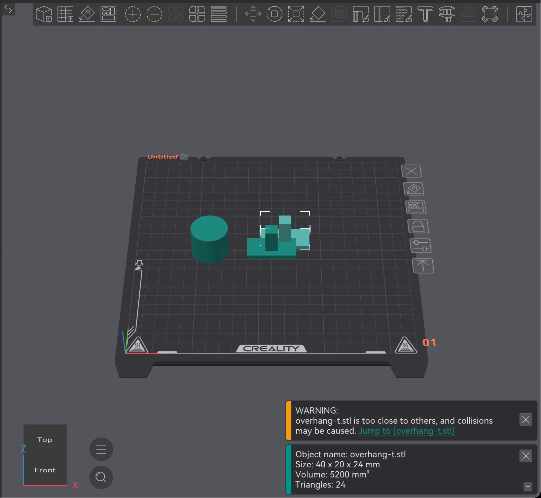This screenshot has width=541, height=498.
Task: Click the Add model cube icon
Action: pyautogui.click(x=44, y=14)
